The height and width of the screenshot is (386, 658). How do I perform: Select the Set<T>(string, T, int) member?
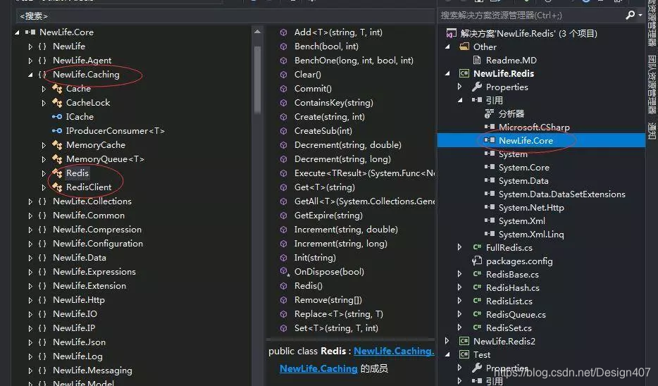click(336, 328)
